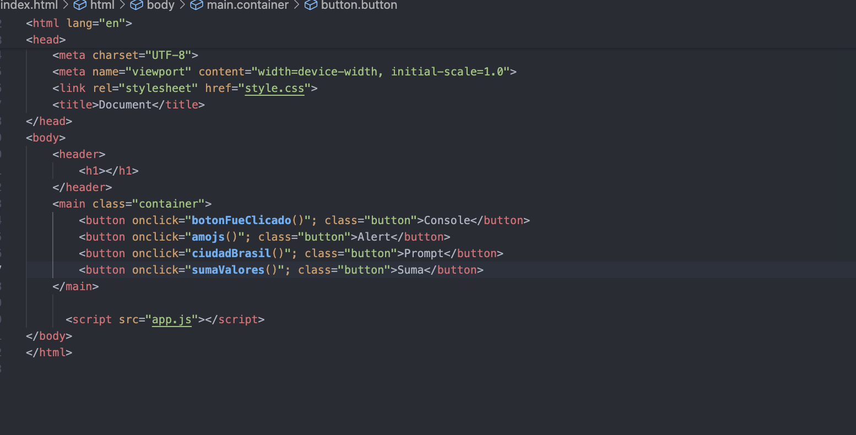The image size is (856, 435).
Task: Click the Document title text
Action: 125,105
